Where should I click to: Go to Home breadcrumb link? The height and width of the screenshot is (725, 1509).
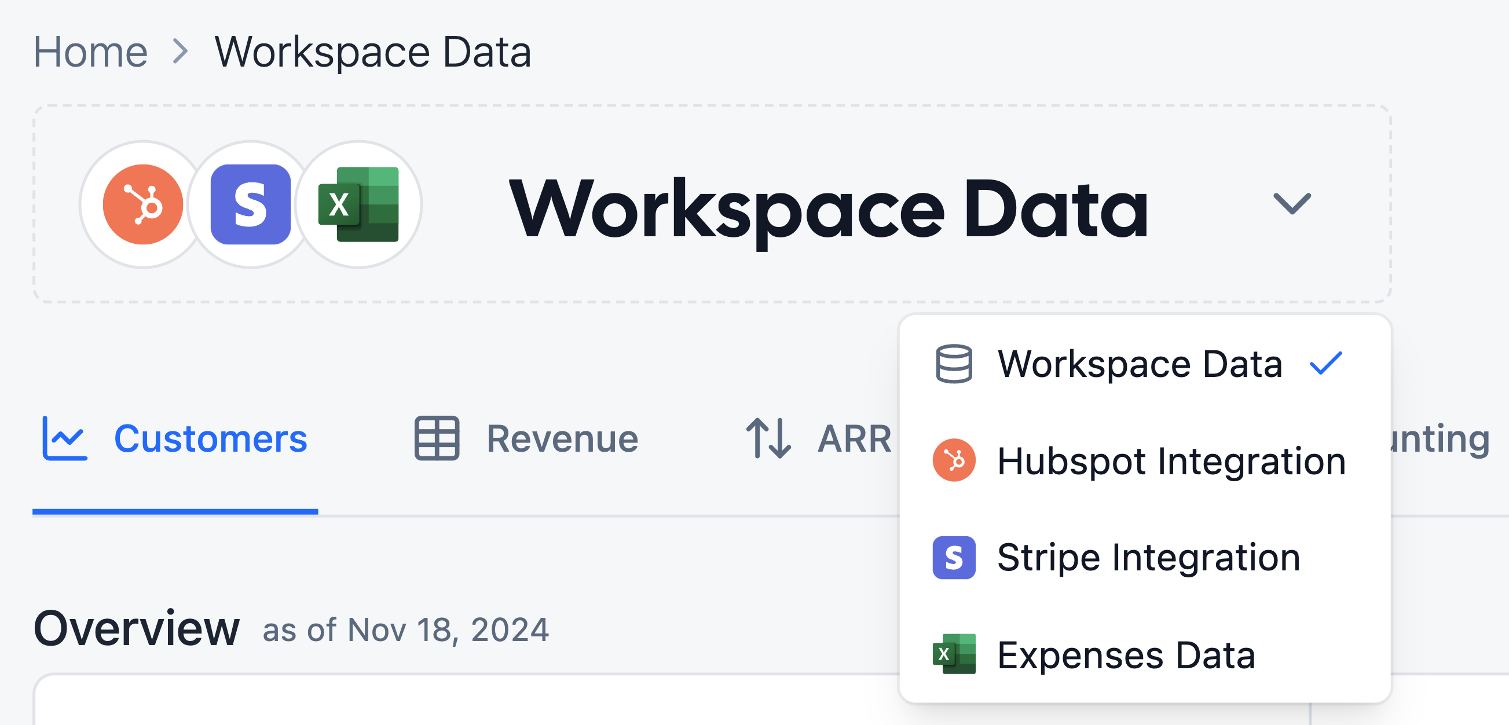(90, 52)
